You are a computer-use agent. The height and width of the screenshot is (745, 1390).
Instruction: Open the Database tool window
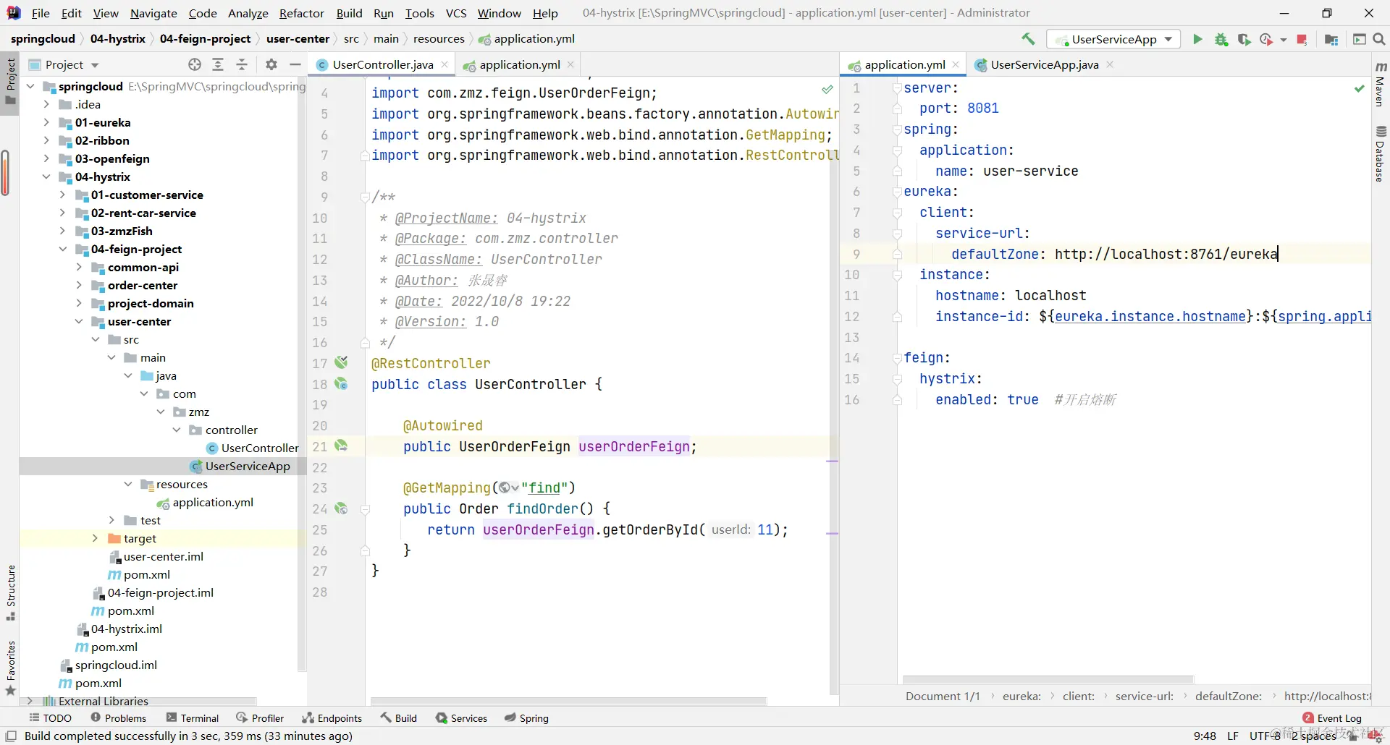[1381, 153]
